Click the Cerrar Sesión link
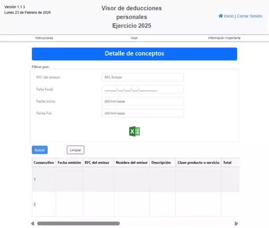269x228 pixels. pos(249,16)
